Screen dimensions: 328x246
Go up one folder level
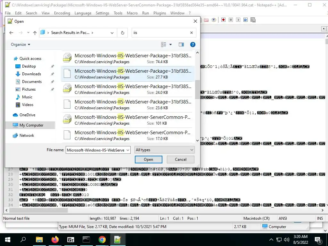coord(35,33)
